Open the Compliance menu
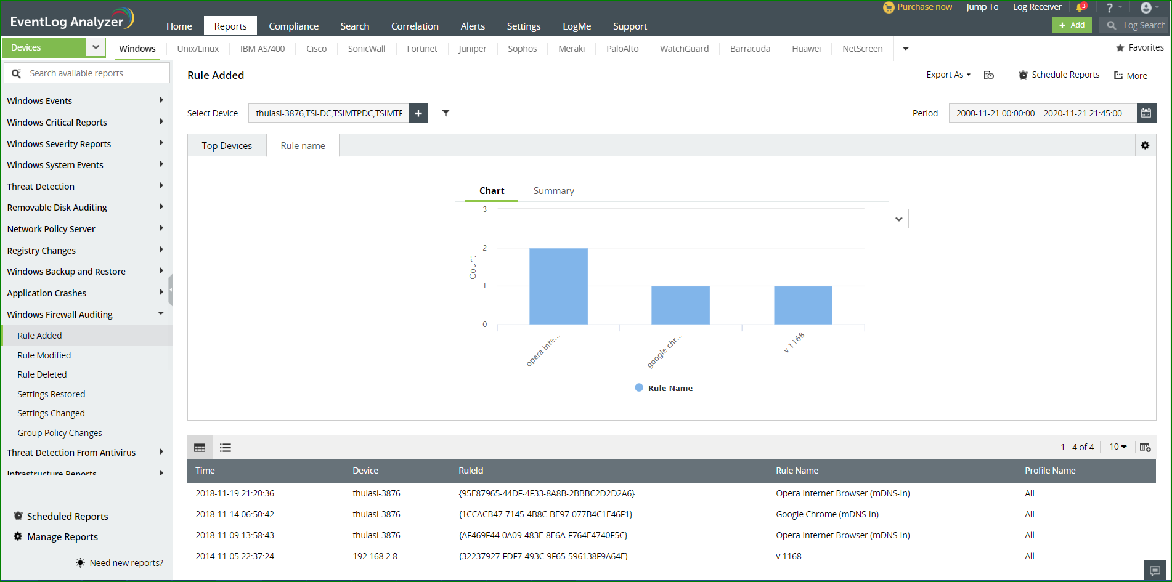1172x582 pixels. click(293, 26)
